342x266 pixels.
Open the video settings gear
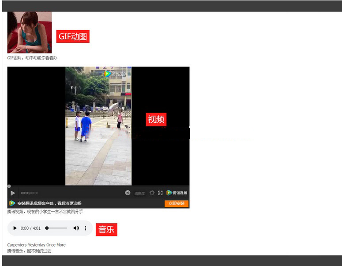tap(152, 193)
